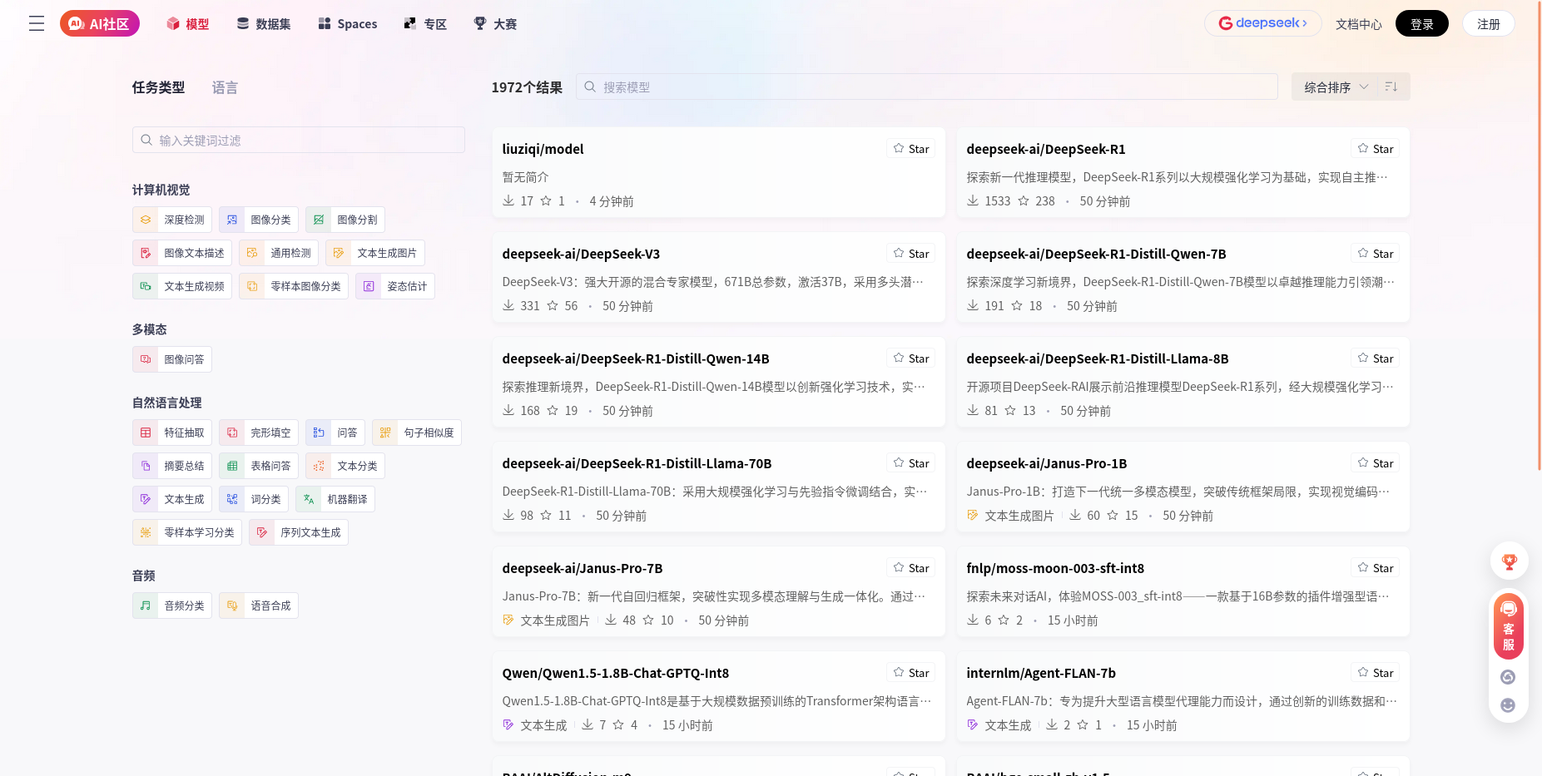1542x776 pixels.
Task: Click 文本生成图片 tag on Janus-Pro-1B
Action: pos(1010,516)
